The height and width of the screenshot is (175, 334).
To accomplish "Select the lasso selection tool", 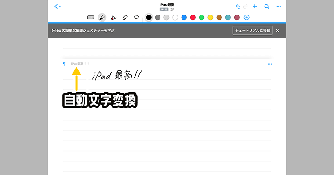I will coord(137,18).
